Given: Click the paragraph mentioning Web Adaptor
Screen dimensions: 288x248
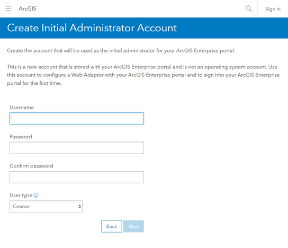Looking at the screenshot, I should pos(143,75).
